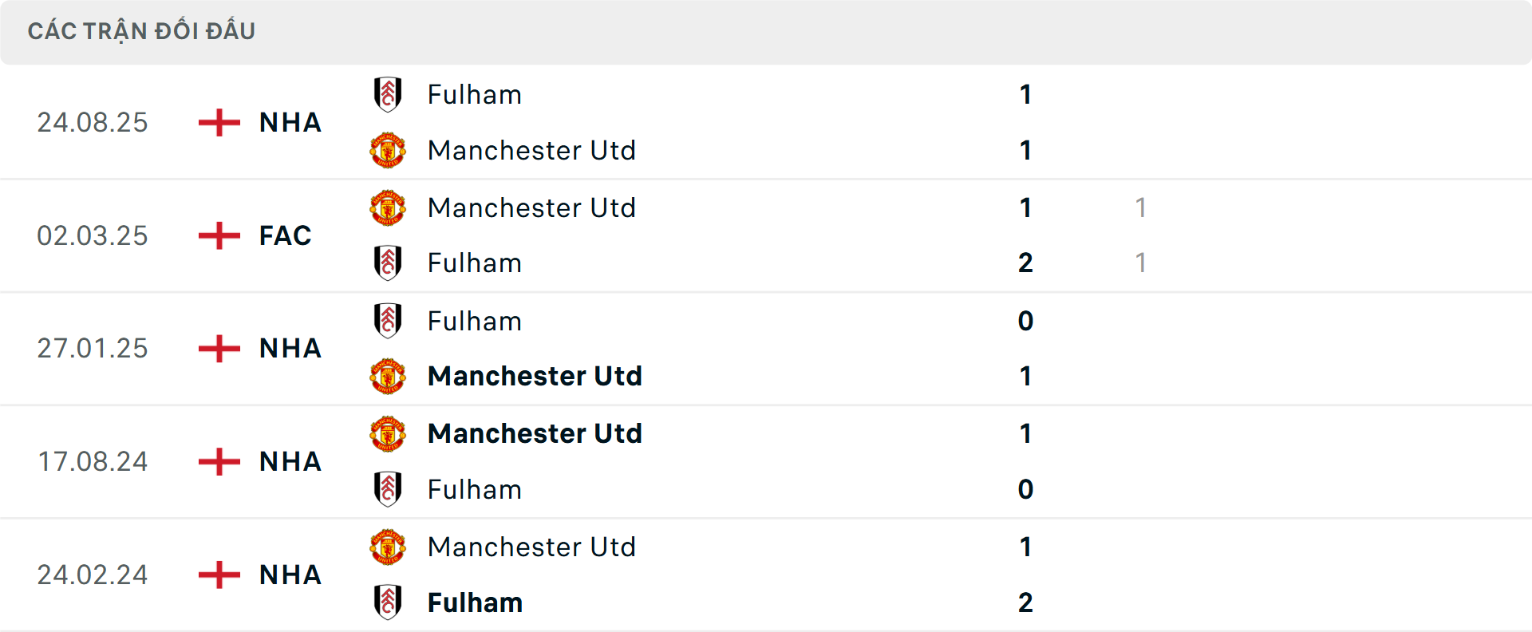Select the England flag beside the 27.01.25 date
1532x632 pixels.
(217, 349)
